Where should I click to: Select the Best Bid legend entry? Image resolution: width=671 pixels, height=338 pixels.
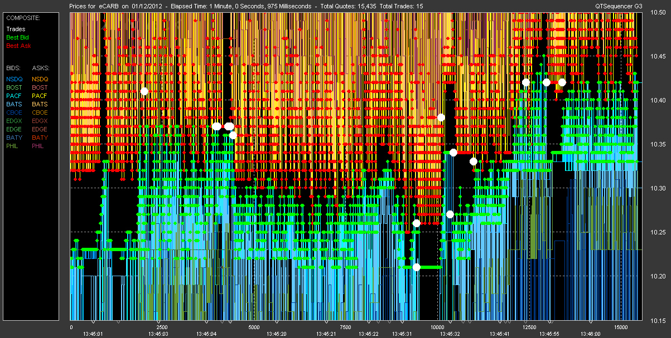(17, 37)
